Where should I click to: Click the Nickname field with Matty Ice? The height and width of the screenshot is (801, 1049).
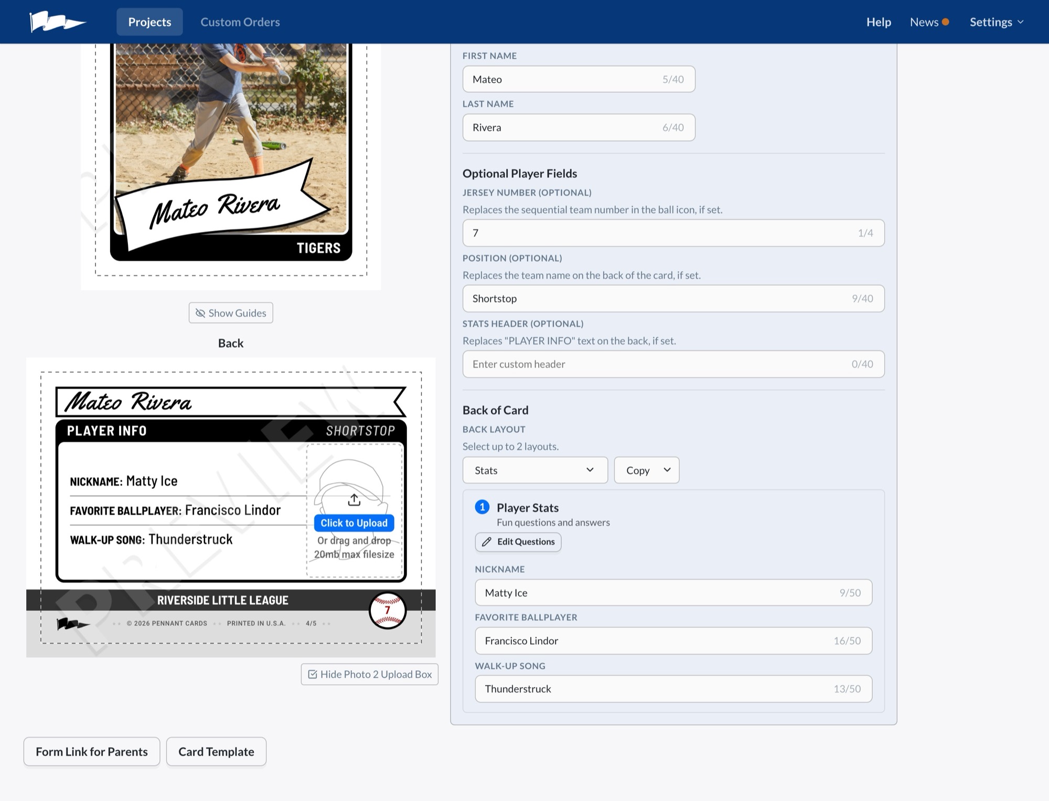[x=673, y=593]
